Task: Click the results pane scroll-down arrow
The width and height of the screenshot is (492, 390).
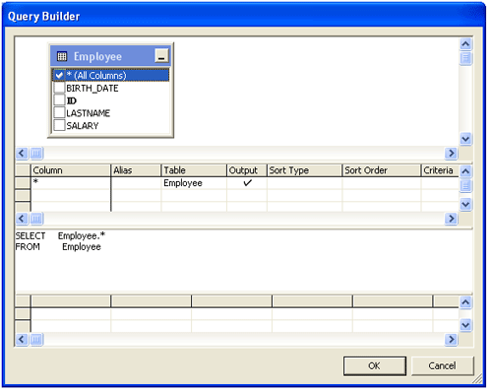Action: [x=465, y=325]
